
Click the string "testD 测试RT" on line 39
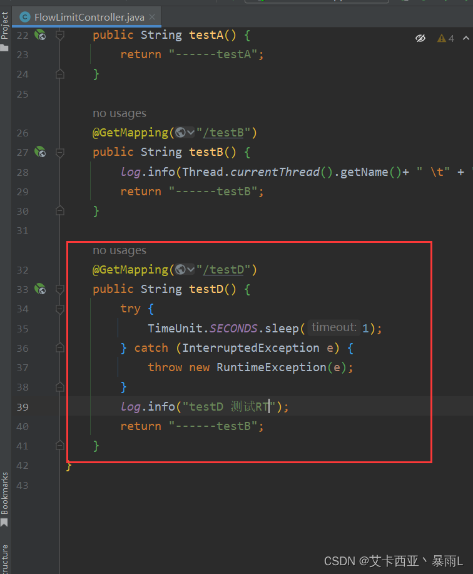tap(229, 406)
